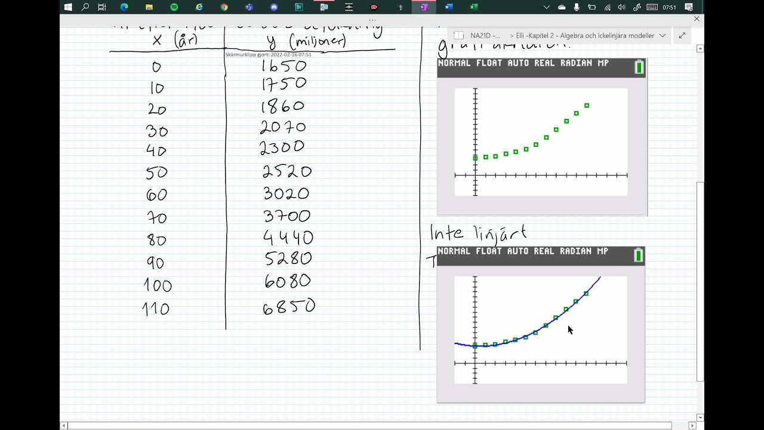Open Microsoft Teams from the taskbar
Viewport: 764px width, 430px height.
click(249, 7)
